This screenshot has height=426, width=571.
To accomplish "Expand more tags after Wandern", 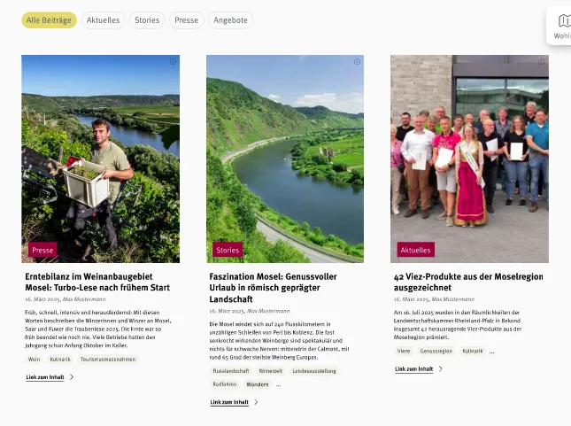I will pyautogui.click(x=279, y=385).
